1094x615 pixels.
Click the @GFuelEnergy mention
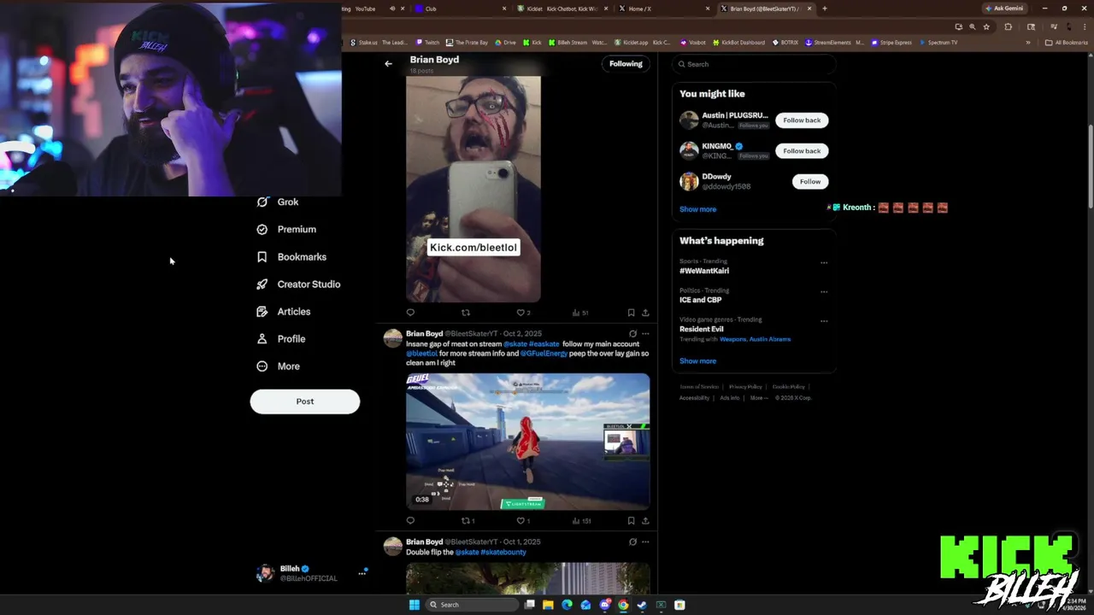(x=544, y=354)
